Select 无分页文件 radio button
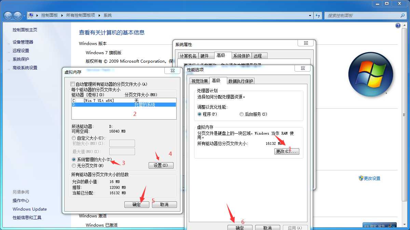Image resolution: width=410 pixels, height=230 pixels. pos(74,166)
